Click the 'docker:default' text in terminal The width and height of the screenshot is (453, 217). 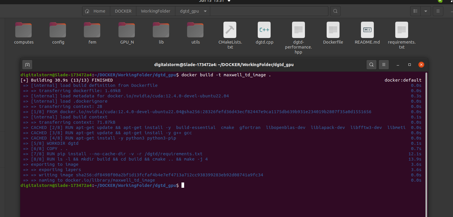[x=403, y=80]
